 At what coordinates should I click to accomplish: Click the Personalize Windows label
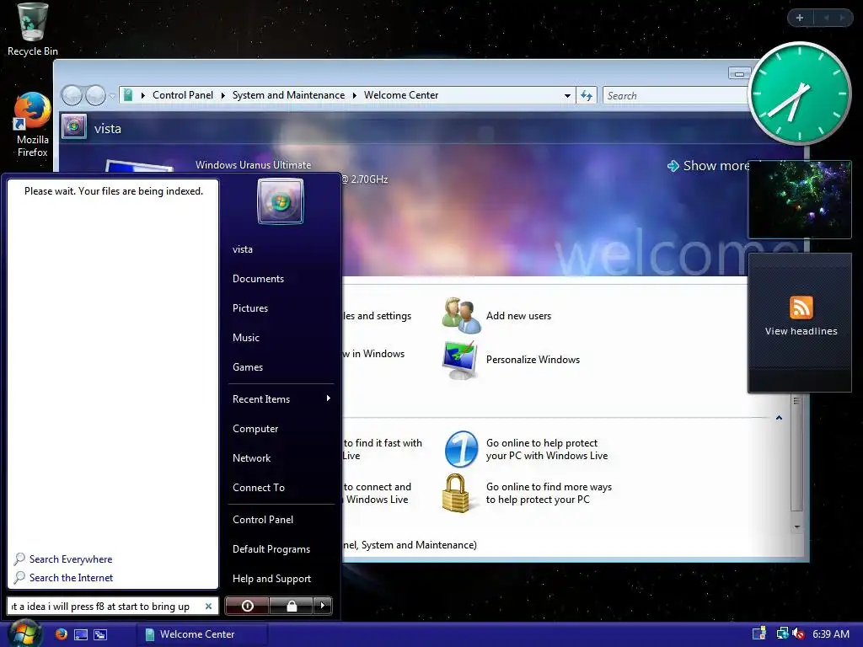533,359
